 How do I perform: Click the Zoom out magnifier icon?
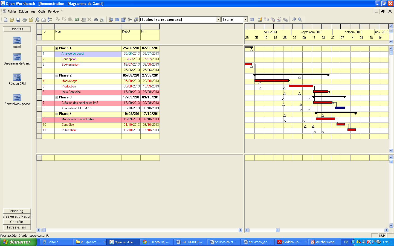point(300,20)
